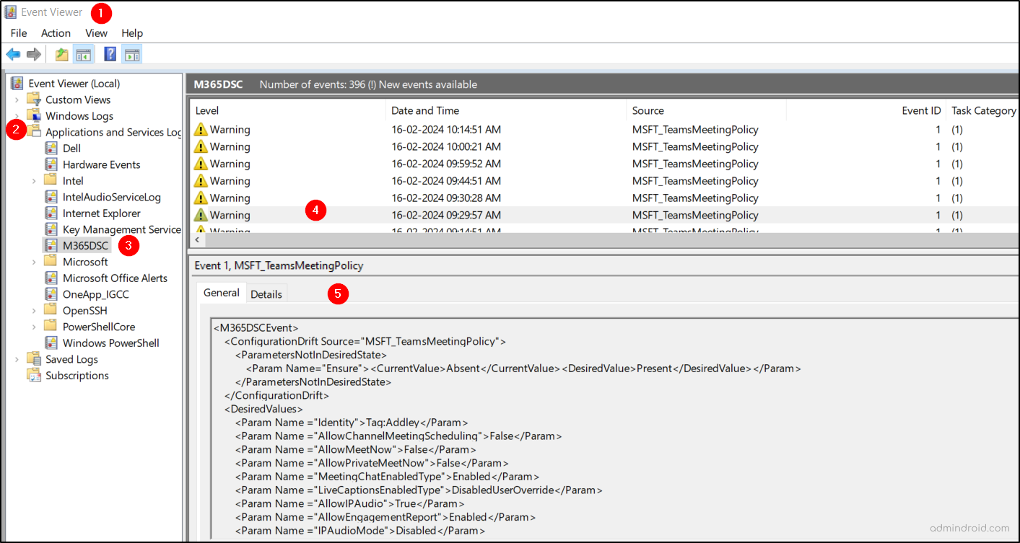Switch to the Details tab

coord(266,293)
